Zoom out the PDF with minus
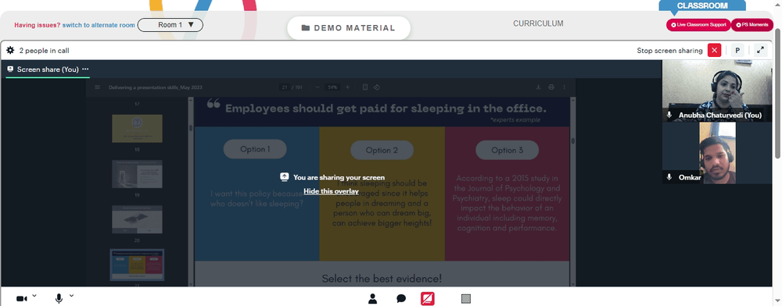Screen dimensions: 782x306 [x=317, y=87]
